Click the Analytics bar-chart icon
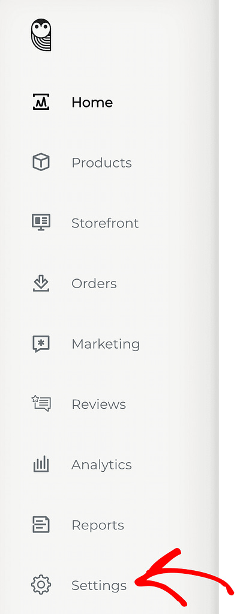This screenshot has width=249, height=614. click(x=41, y=464)
